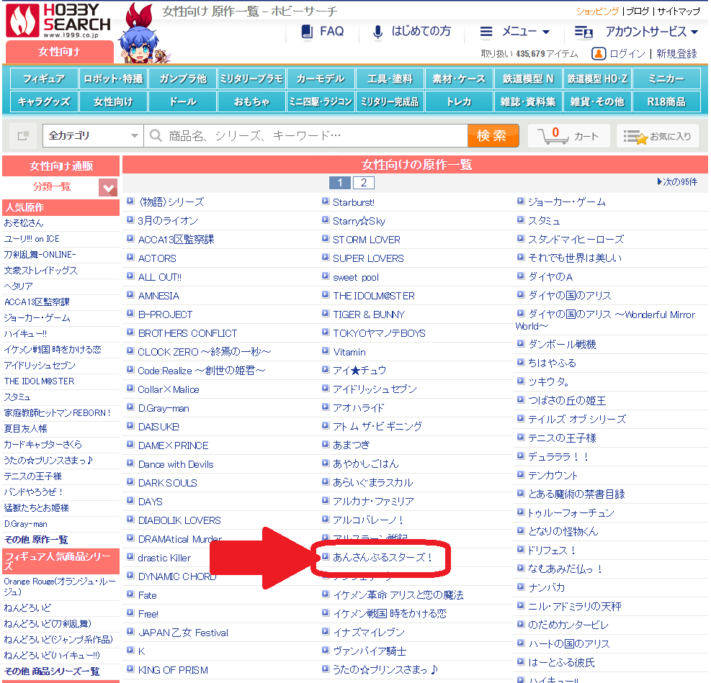Open the THE IDOLM@STER list link

point(374,296)
